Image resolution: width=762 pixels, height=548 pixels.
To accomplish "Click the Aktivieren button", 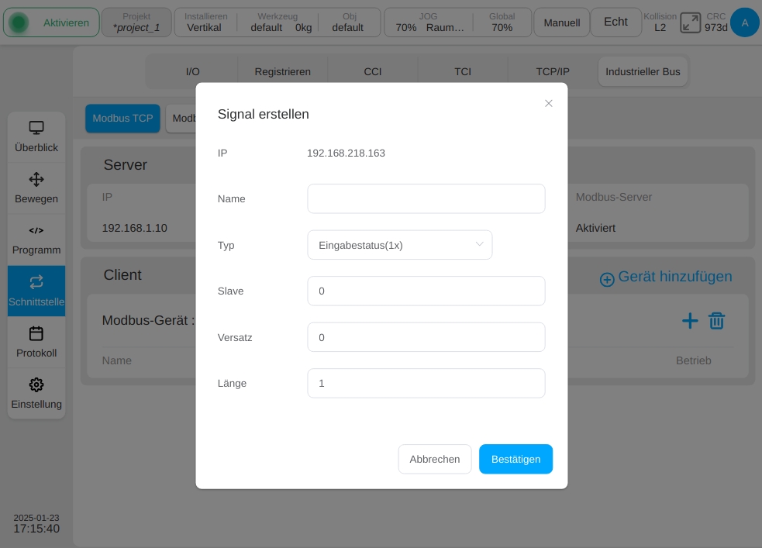I will pyautogui.click(x=51, y=22).
